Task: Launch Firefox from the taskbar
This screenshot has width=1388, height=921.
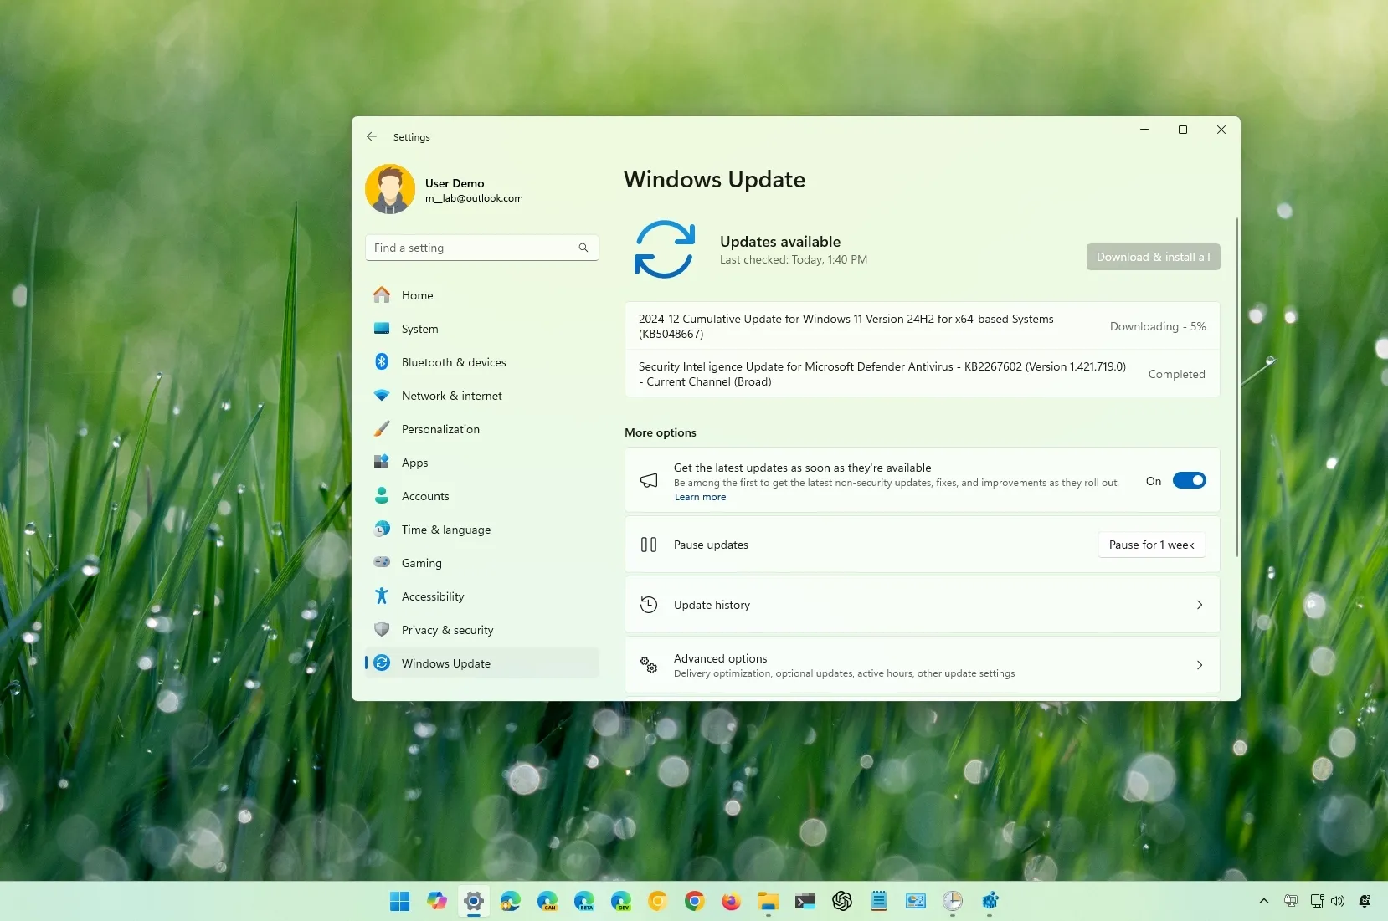Action: click(x=732, y=901)
